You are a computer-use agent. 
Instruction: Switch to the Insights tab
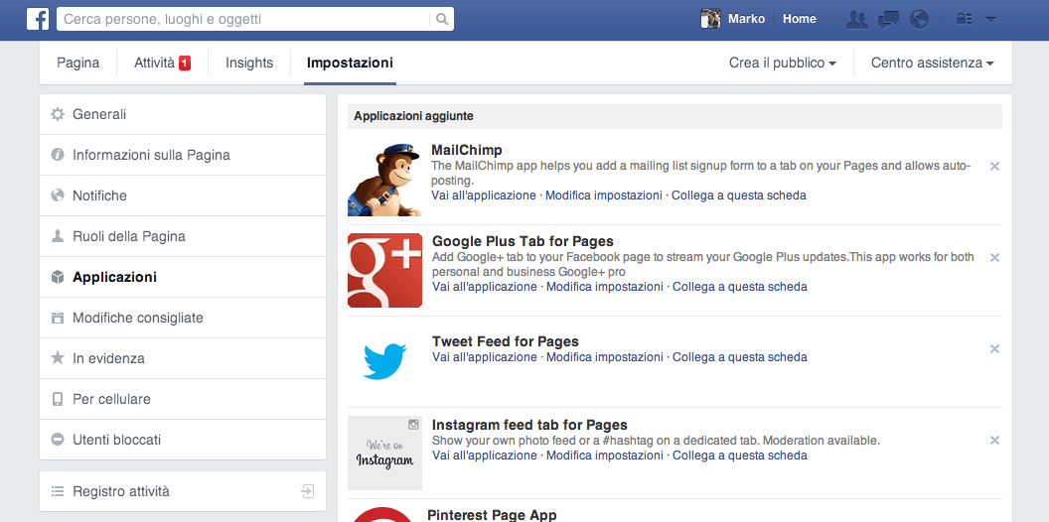coord(249,63)
